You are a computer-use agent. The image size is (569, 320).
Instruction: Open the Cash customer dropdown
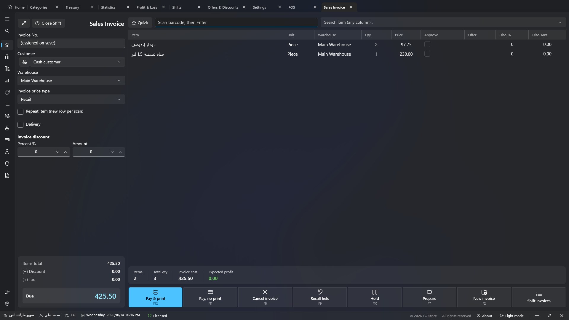click(x=78, y=62)
